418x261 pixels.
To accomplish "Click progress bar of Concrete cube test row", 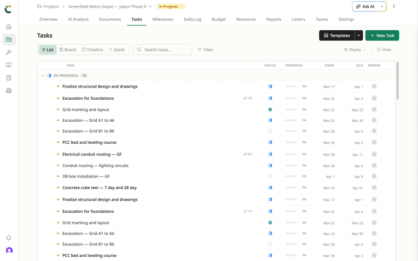I will 291,187.
